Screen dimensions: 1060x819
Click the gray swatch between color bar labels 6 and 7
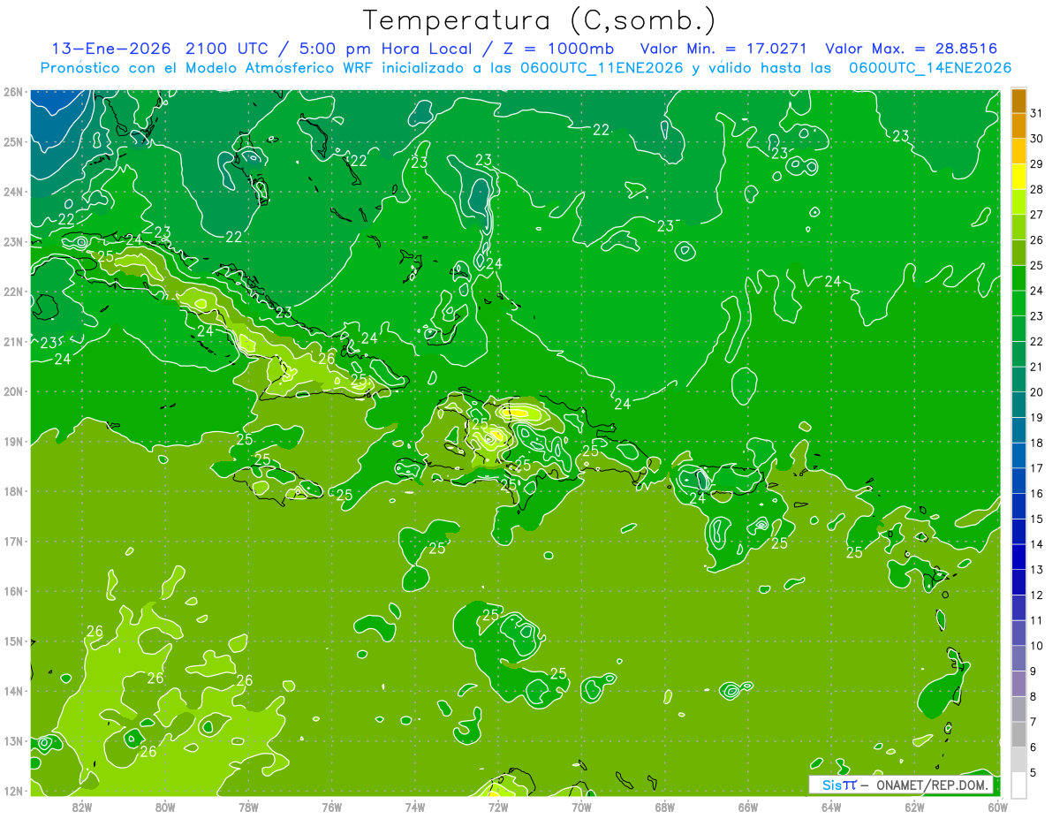coord(1018,734)
